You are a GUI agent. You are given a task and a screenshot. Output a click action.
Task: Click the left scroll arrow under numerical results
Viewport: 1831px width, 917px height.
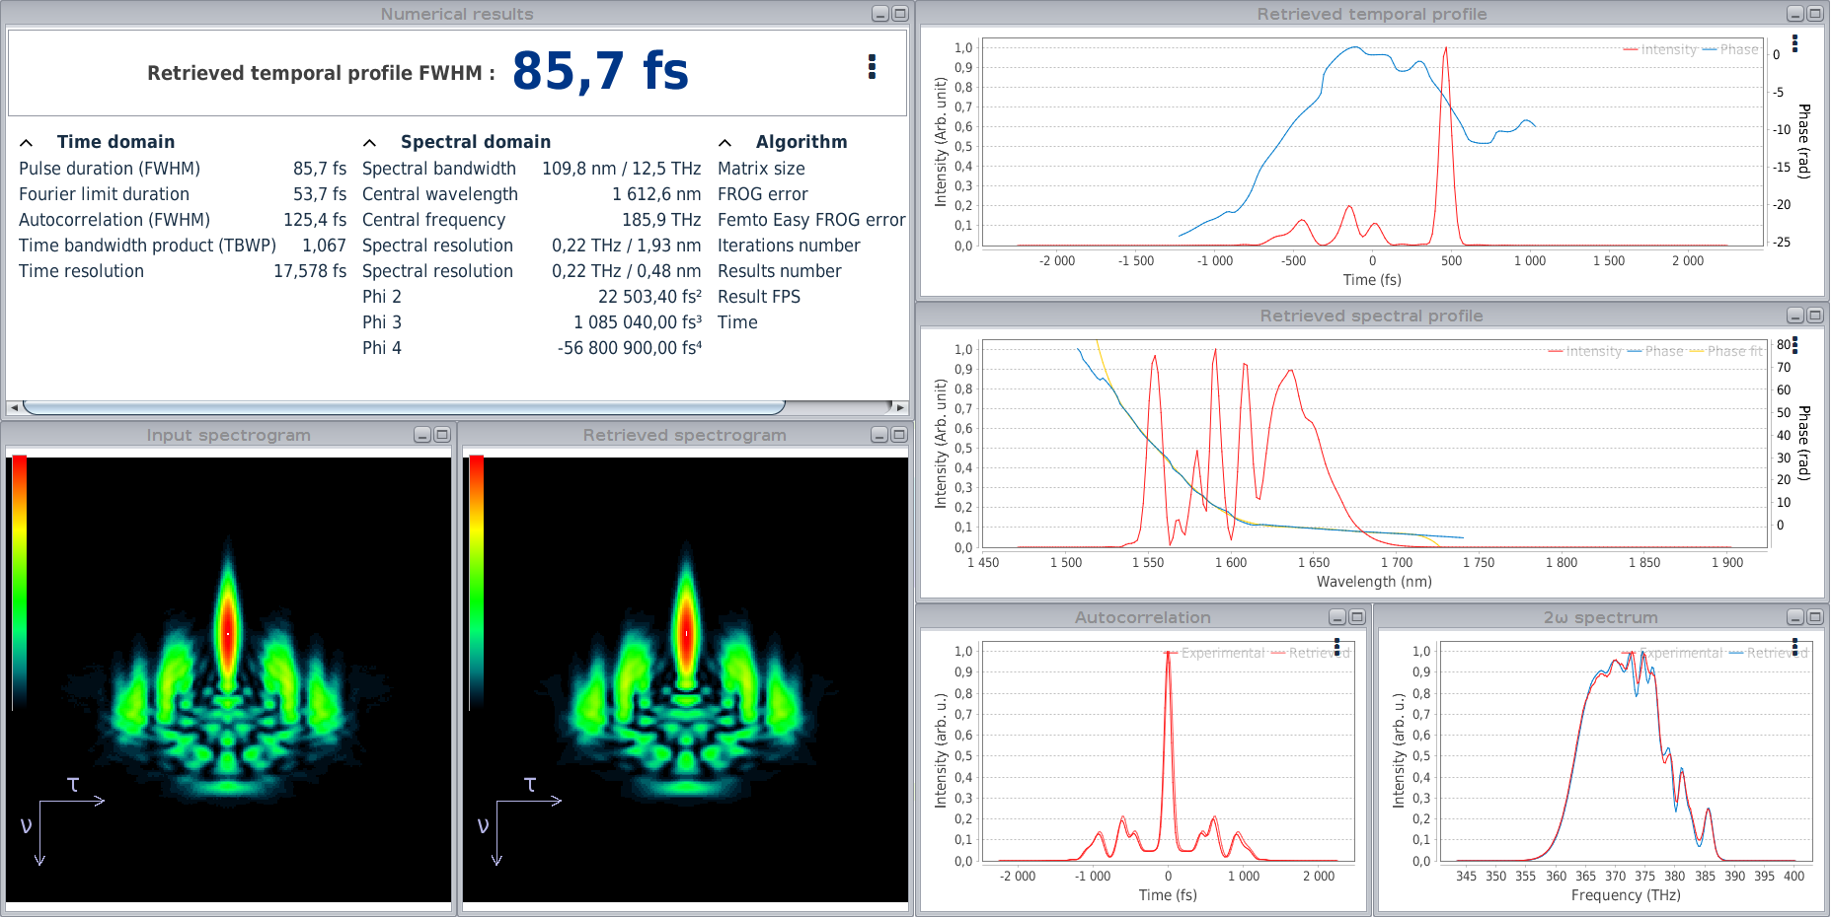pos(13,407)
